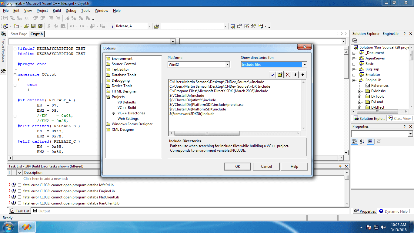Expand the BugTrap project node
414x233 pixels.
(354, 69)
